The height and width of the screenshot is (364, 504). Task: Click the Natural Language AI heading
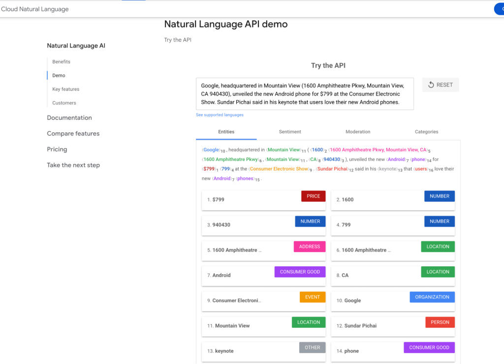point(76,46)
